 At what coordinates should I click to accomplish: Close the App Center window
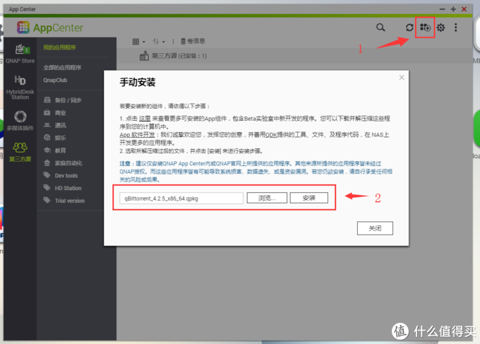coord(464,9)
